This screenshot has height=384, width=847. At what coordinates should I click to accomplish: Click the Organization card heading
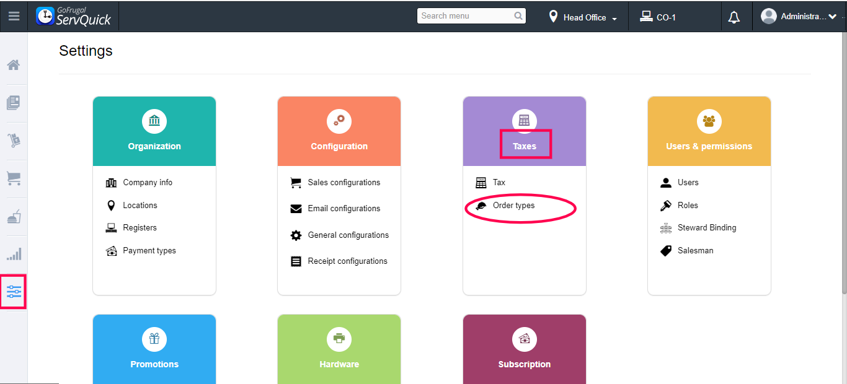(154, 147)
